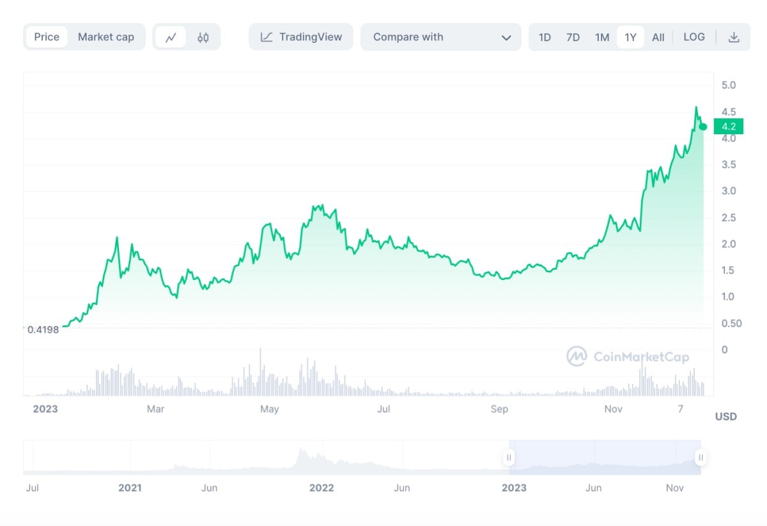Show All time range data
Viewport: 767px width, 526px height.
pos(658,37)
